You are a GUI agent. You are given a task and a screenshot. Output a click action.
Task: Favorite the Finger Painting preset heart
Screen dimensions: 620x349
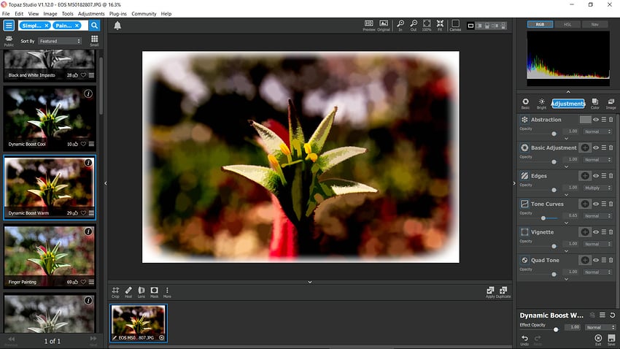click(84, 281)
